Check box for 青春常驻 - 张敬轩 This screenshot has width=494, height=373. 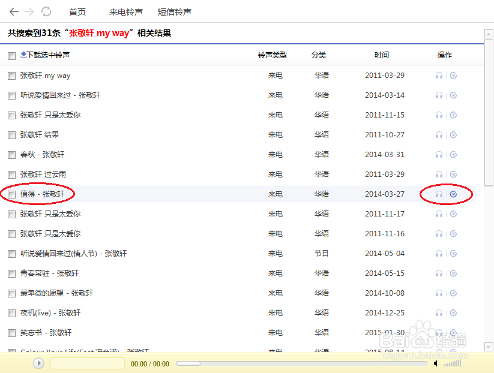pos(11,273)
